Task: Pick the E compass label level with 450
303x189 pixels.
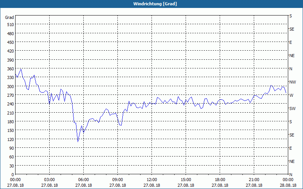Action: tap(291, 42)
